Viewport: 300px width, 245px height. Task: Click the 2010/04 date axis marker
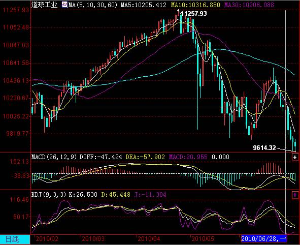149,239
